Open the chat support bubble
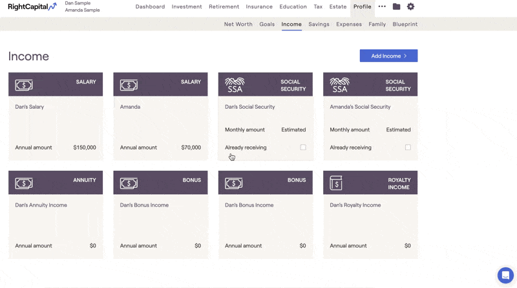The height and width of the screenshot is (288, 517). [x=505, y=275]
